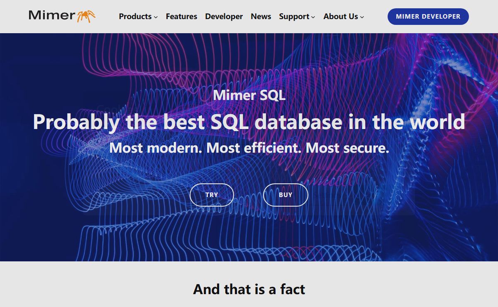Open the About Us menu

(341, 17)
